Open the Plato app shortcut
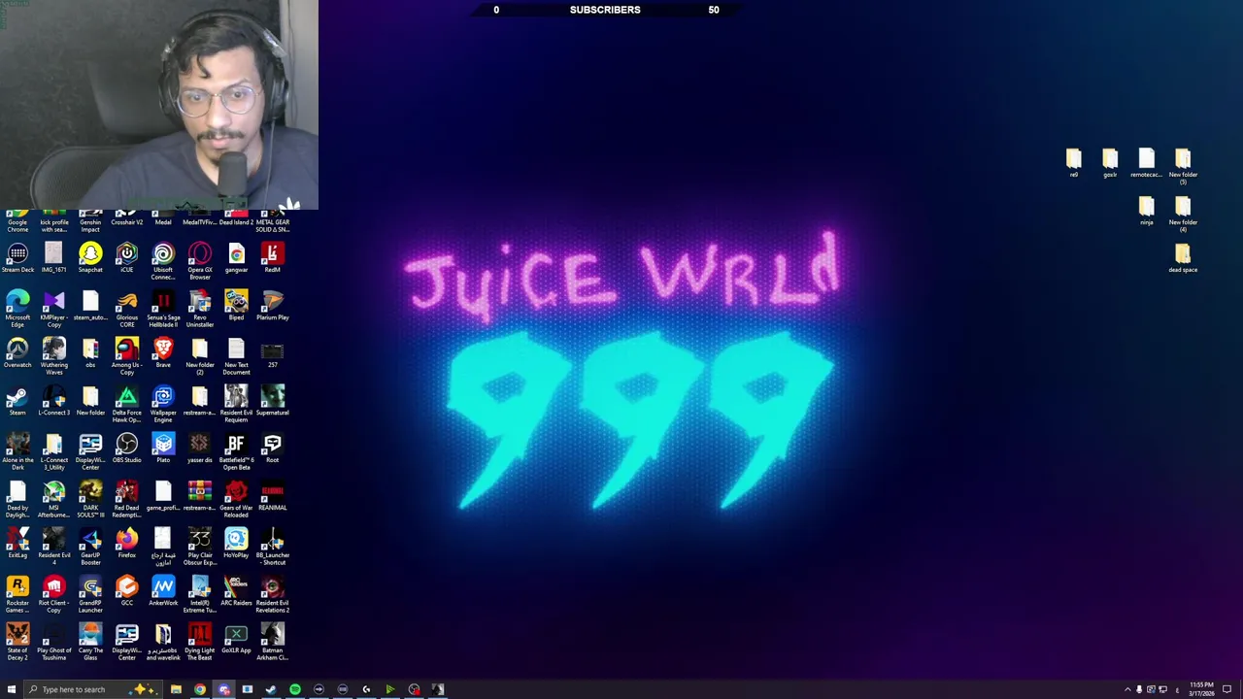 pos(163,449)
